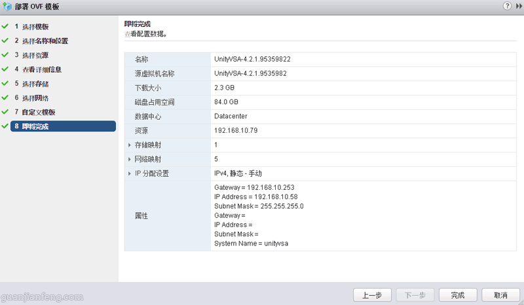Click the double-arrow expand icon at top right

tap(519, 6)
